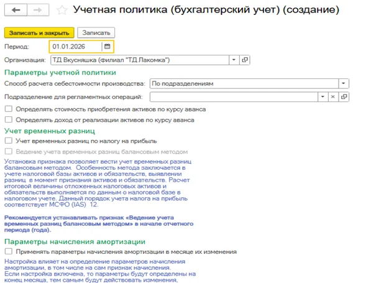The height and width of the screenshot is (283, 384).
Task: Add form to favorites with star icon
Action: [x=62, y=10]
